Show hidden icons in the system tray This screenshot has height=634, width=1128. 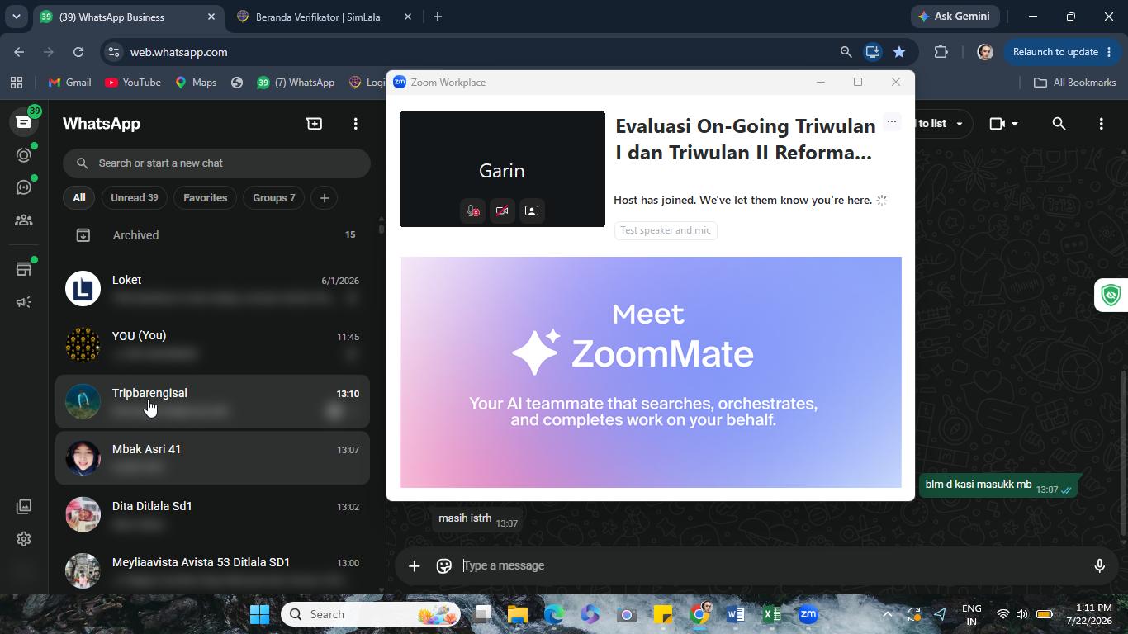click(888, 614)
